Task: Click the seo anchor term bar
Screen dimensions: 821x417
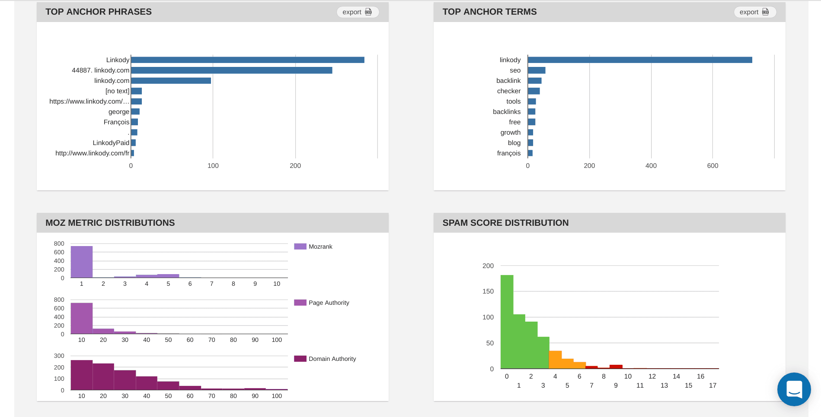Action: [537, 70]
